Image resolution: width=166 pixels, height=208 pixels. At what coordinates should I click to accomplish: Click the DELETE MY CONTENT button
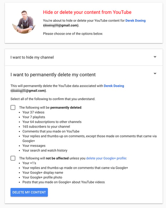[x=29, y=192]
